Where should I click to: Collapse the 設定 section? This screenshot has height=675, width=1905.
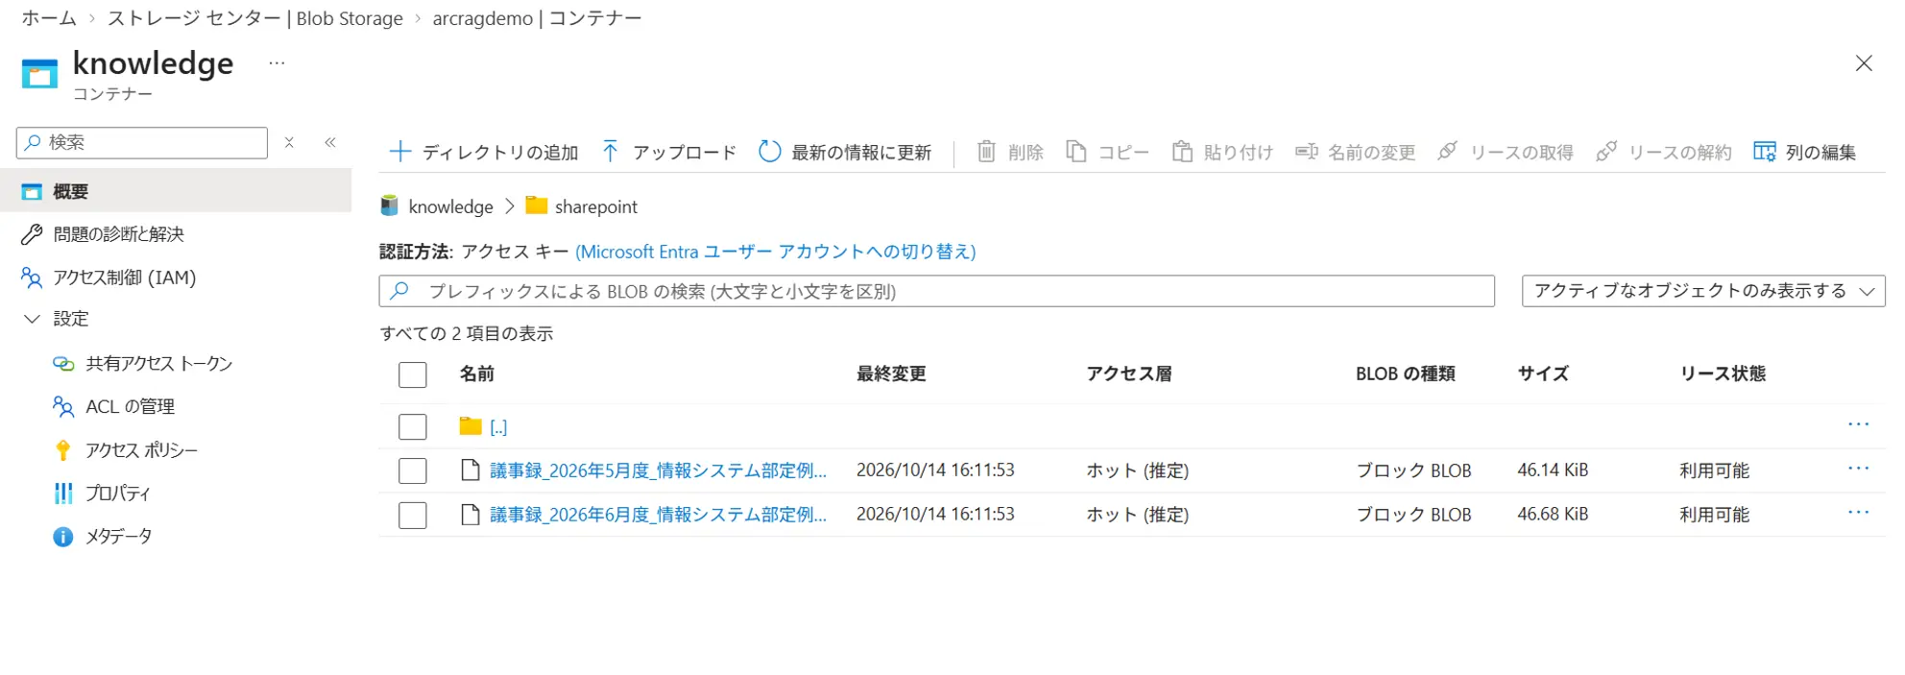32,319
